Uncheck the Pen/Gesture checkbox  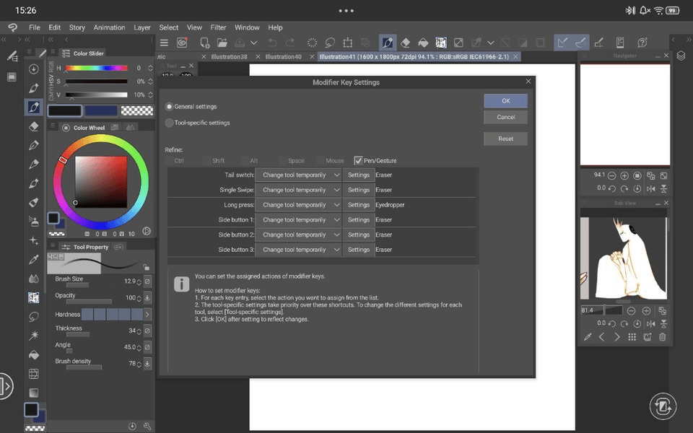pyautogui.click(x=358, y=160)
